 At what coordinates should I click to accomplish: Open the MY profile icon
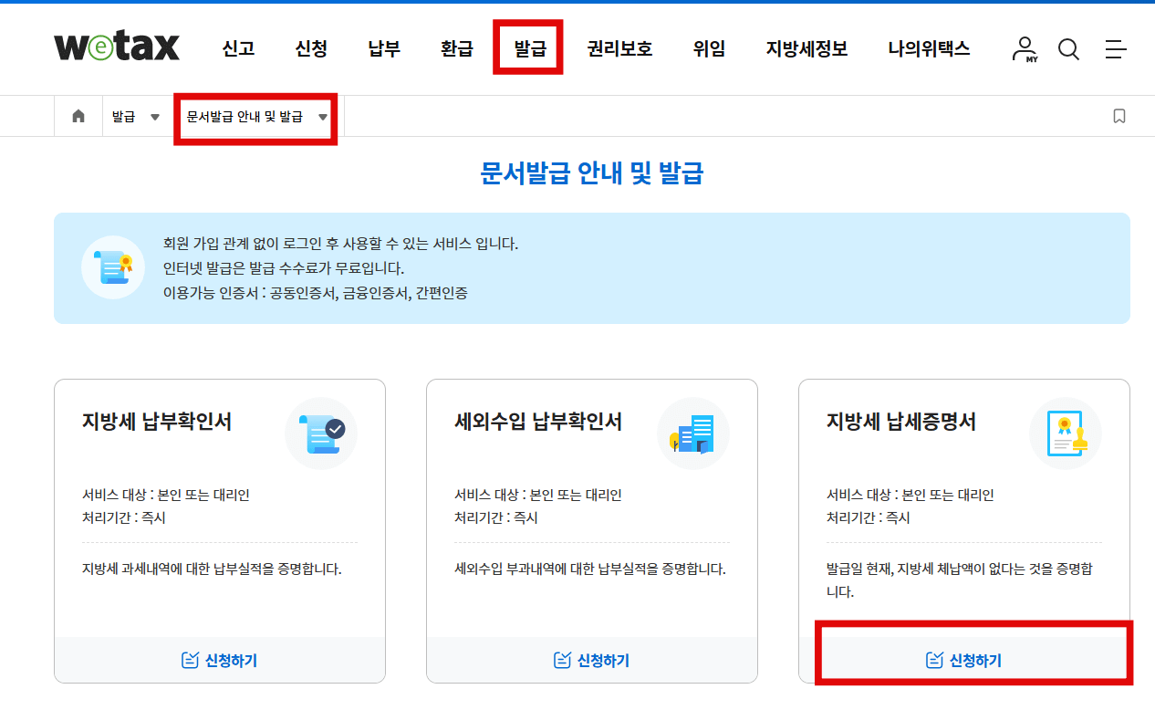tap(1024, 49)
